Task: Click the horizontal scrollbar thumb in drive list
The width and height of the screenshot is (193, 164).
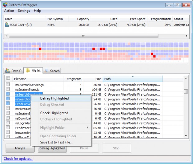Action: pos(83,36)
